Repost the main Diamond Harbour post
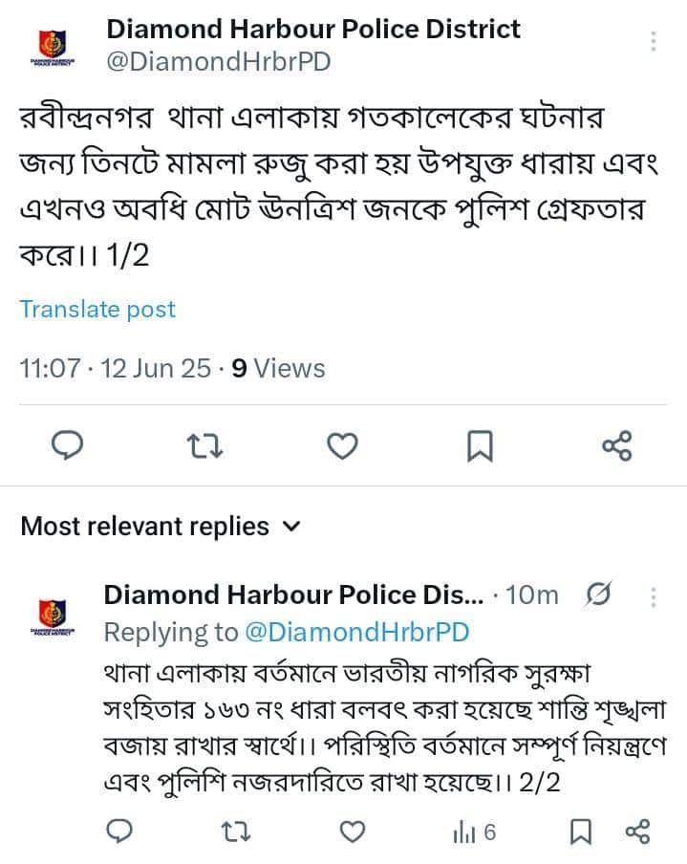This screenshot has width=687, height=864. pyautogui.click(x=205, y=445)
